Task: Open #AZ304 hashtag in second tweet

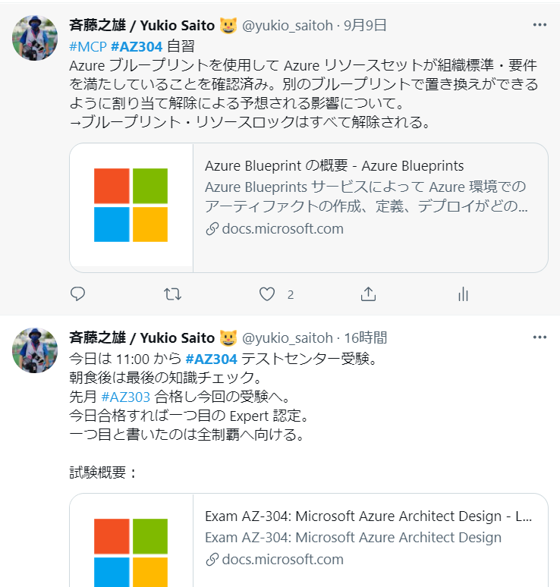Action: [211, 358]
